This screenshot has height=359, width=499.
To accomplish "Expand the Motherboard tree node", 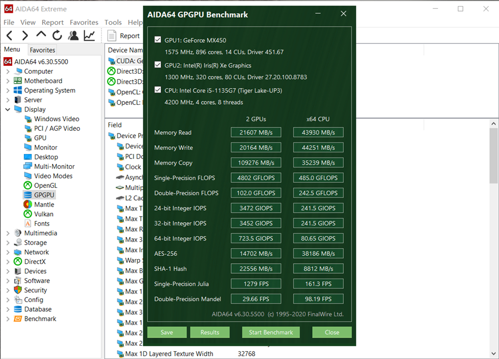I will coord(8,81).
